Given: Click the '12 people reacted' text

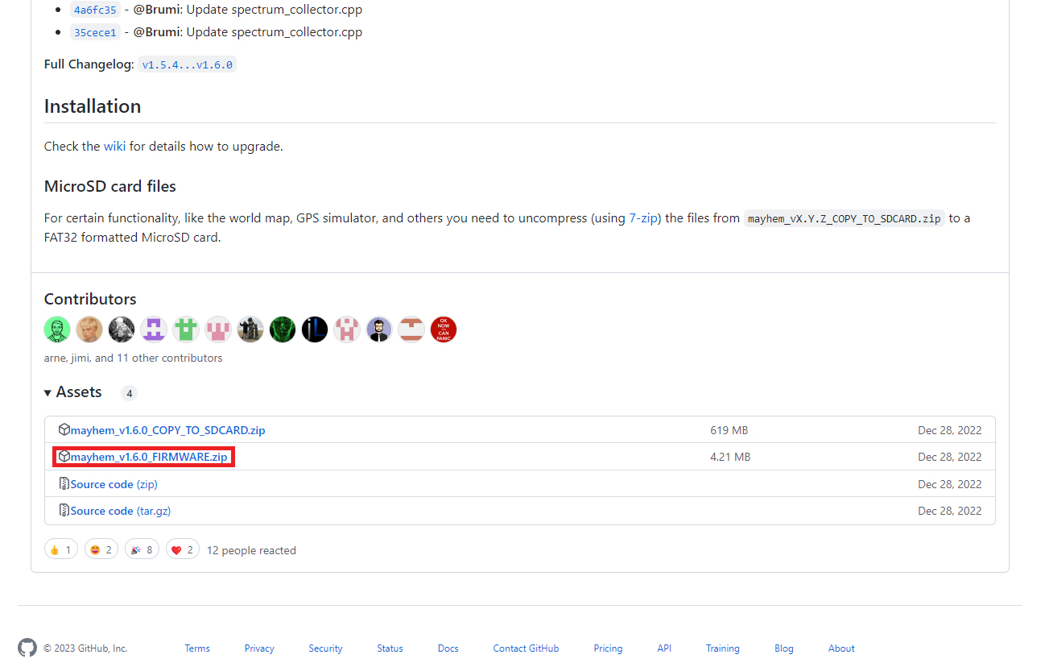Looking at the screenshot, I should [x=251, y=550].
